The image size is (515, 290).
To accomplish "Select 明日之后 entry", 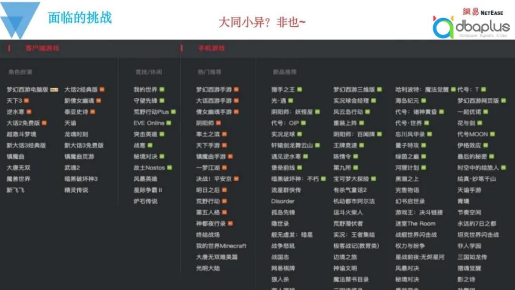I will [x=208, y=190].
